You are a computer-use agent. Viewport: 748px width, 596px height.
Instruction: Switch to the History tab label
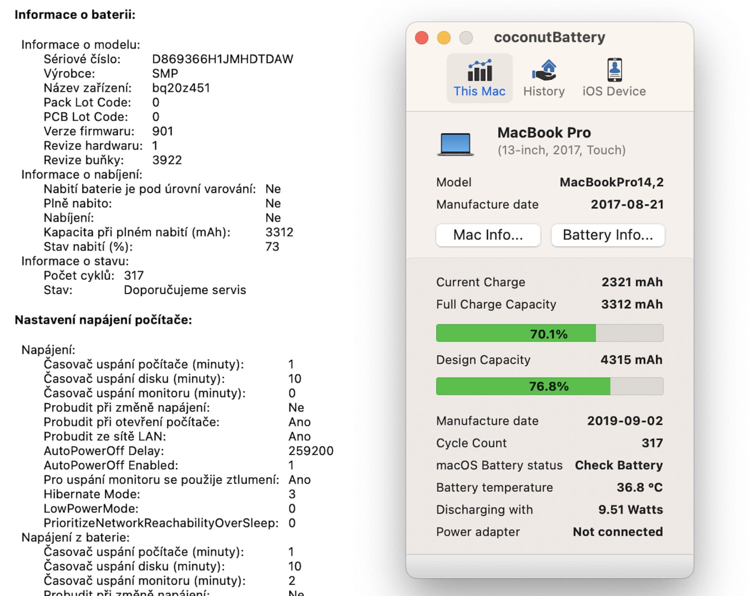click(544, 91)
